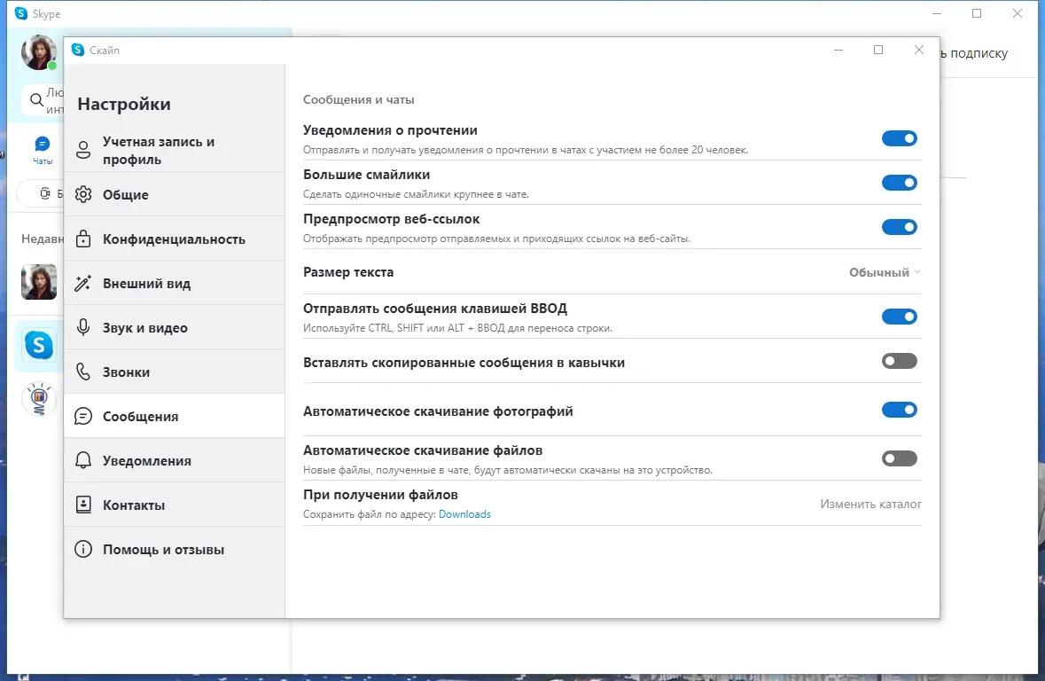Viewport: 1045px width, 681px height.
Task: Toggle send messages with Enter key switch
Action: coord(899,317)
